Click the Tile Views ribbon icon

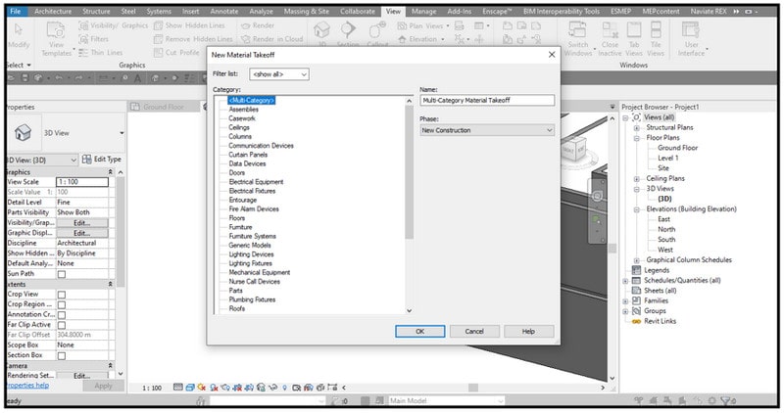point(656,30)
